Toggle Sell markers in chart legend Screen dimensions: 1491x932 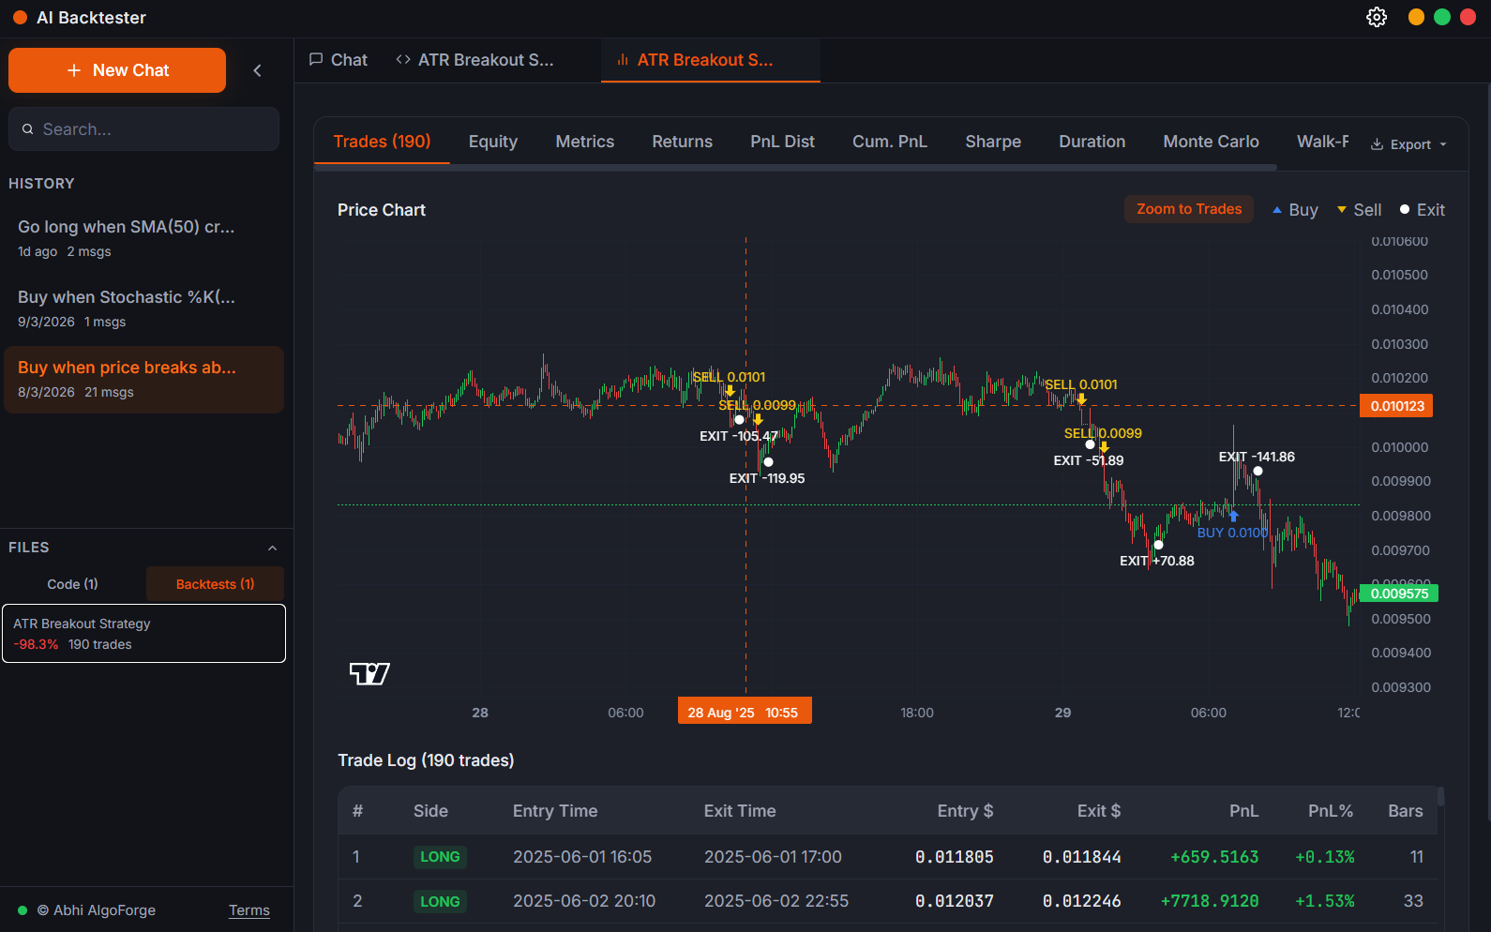point(1359,210)
